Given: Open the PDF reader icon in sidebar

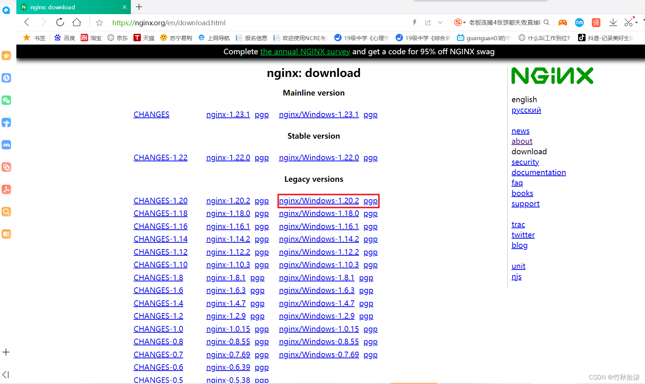Looking at the screenshot, I should pos(6,189).
